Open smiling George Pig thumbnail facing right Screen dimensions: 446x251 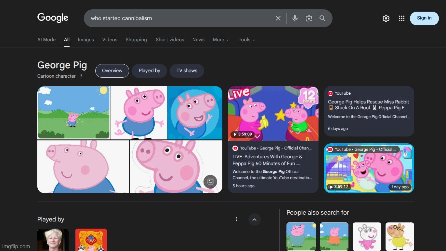pos(176,167)
